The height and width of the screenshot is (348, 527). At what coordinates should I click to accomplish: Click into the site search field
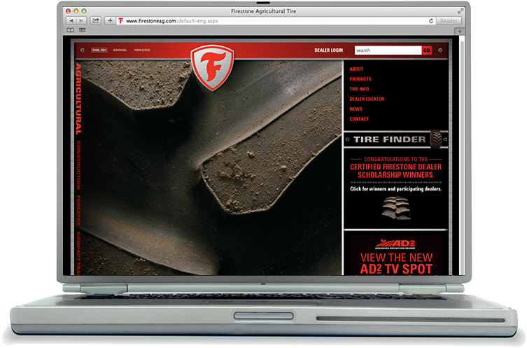(x=388, y=50)
